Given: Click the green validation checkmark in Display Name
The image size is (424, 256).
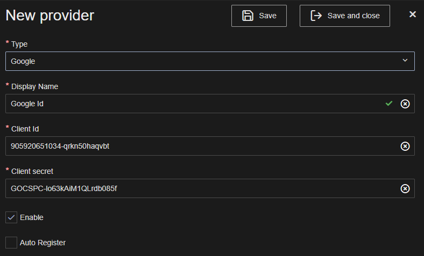Looking at the screenshot, I should click(x=389, y=104).
